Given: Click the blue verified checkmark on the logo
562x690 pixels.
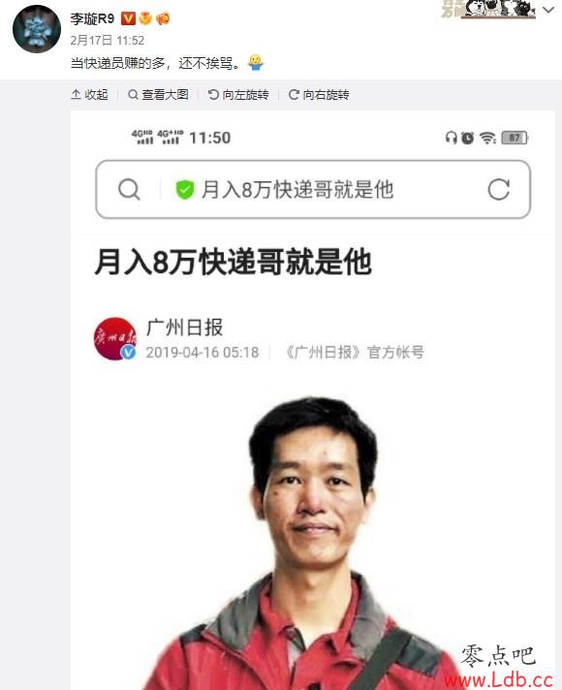Looking at the screenshot, I should (x=128, y=353).
